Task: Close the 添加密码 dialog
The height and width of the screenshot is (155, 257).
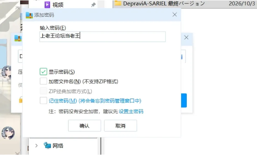Action: (x=175, y=14)
